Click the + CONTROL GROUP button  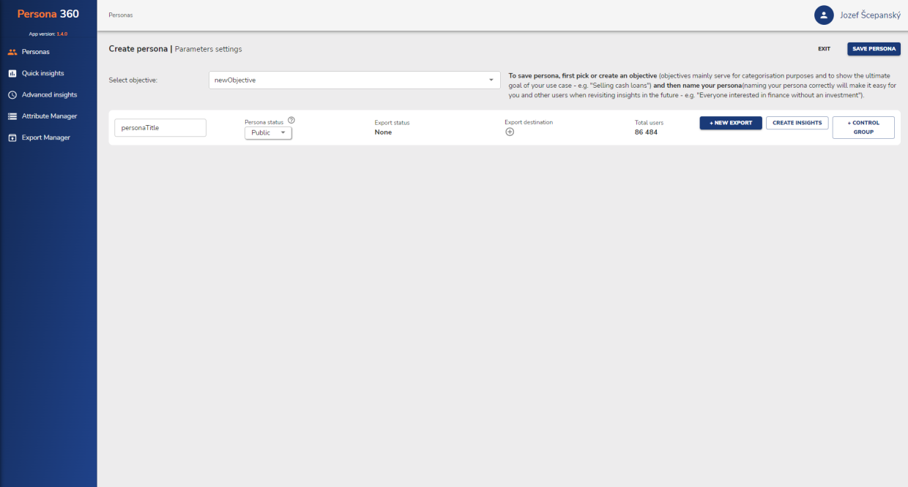(x=863, y=127)
